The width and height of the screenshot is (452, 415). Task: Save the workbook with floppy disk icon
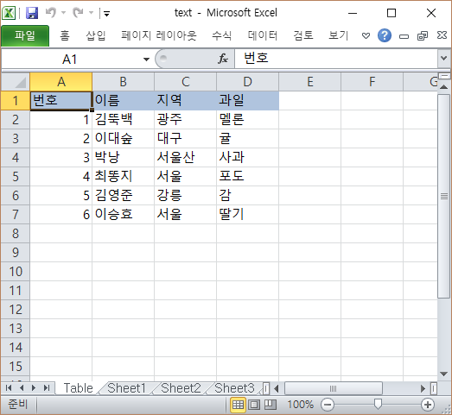pyautogui.click(x=32, y=13)
